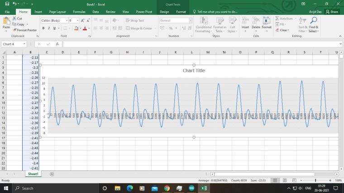
Task: Toggle Underline formatting
Action: (x=54, y=28)
